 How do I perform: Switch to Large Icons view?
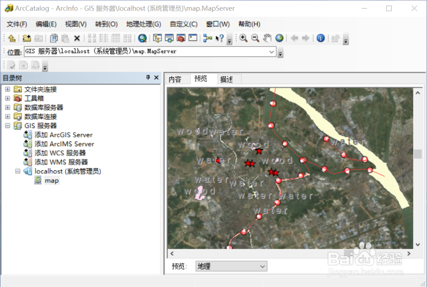(x=92, y=38)
